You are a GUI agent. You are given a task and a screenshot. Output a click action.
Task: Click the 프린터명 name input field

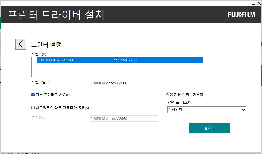point(124,83)
